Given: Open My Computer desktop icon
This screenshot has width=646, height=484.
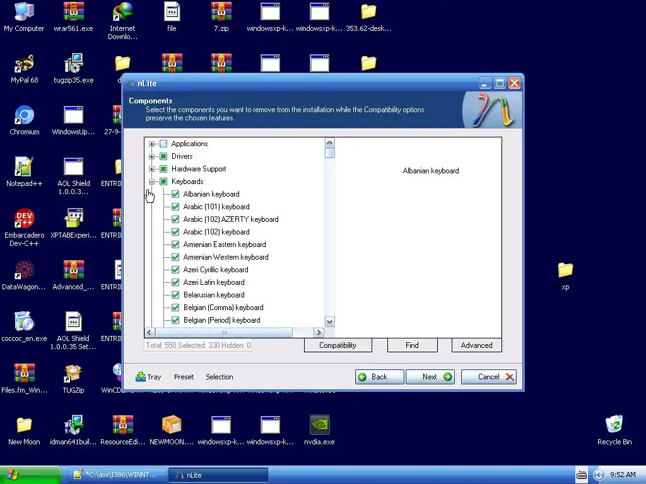Looking at the screenshot, I should 24,16.
